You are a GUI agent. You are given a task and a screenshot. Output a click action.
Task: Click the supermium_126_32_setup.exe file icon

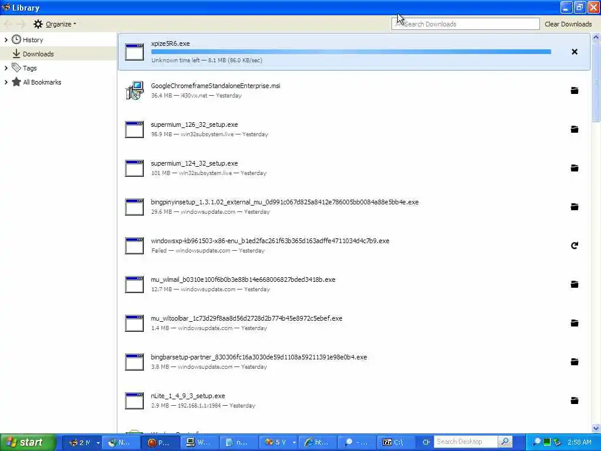(x=134, y=129)
